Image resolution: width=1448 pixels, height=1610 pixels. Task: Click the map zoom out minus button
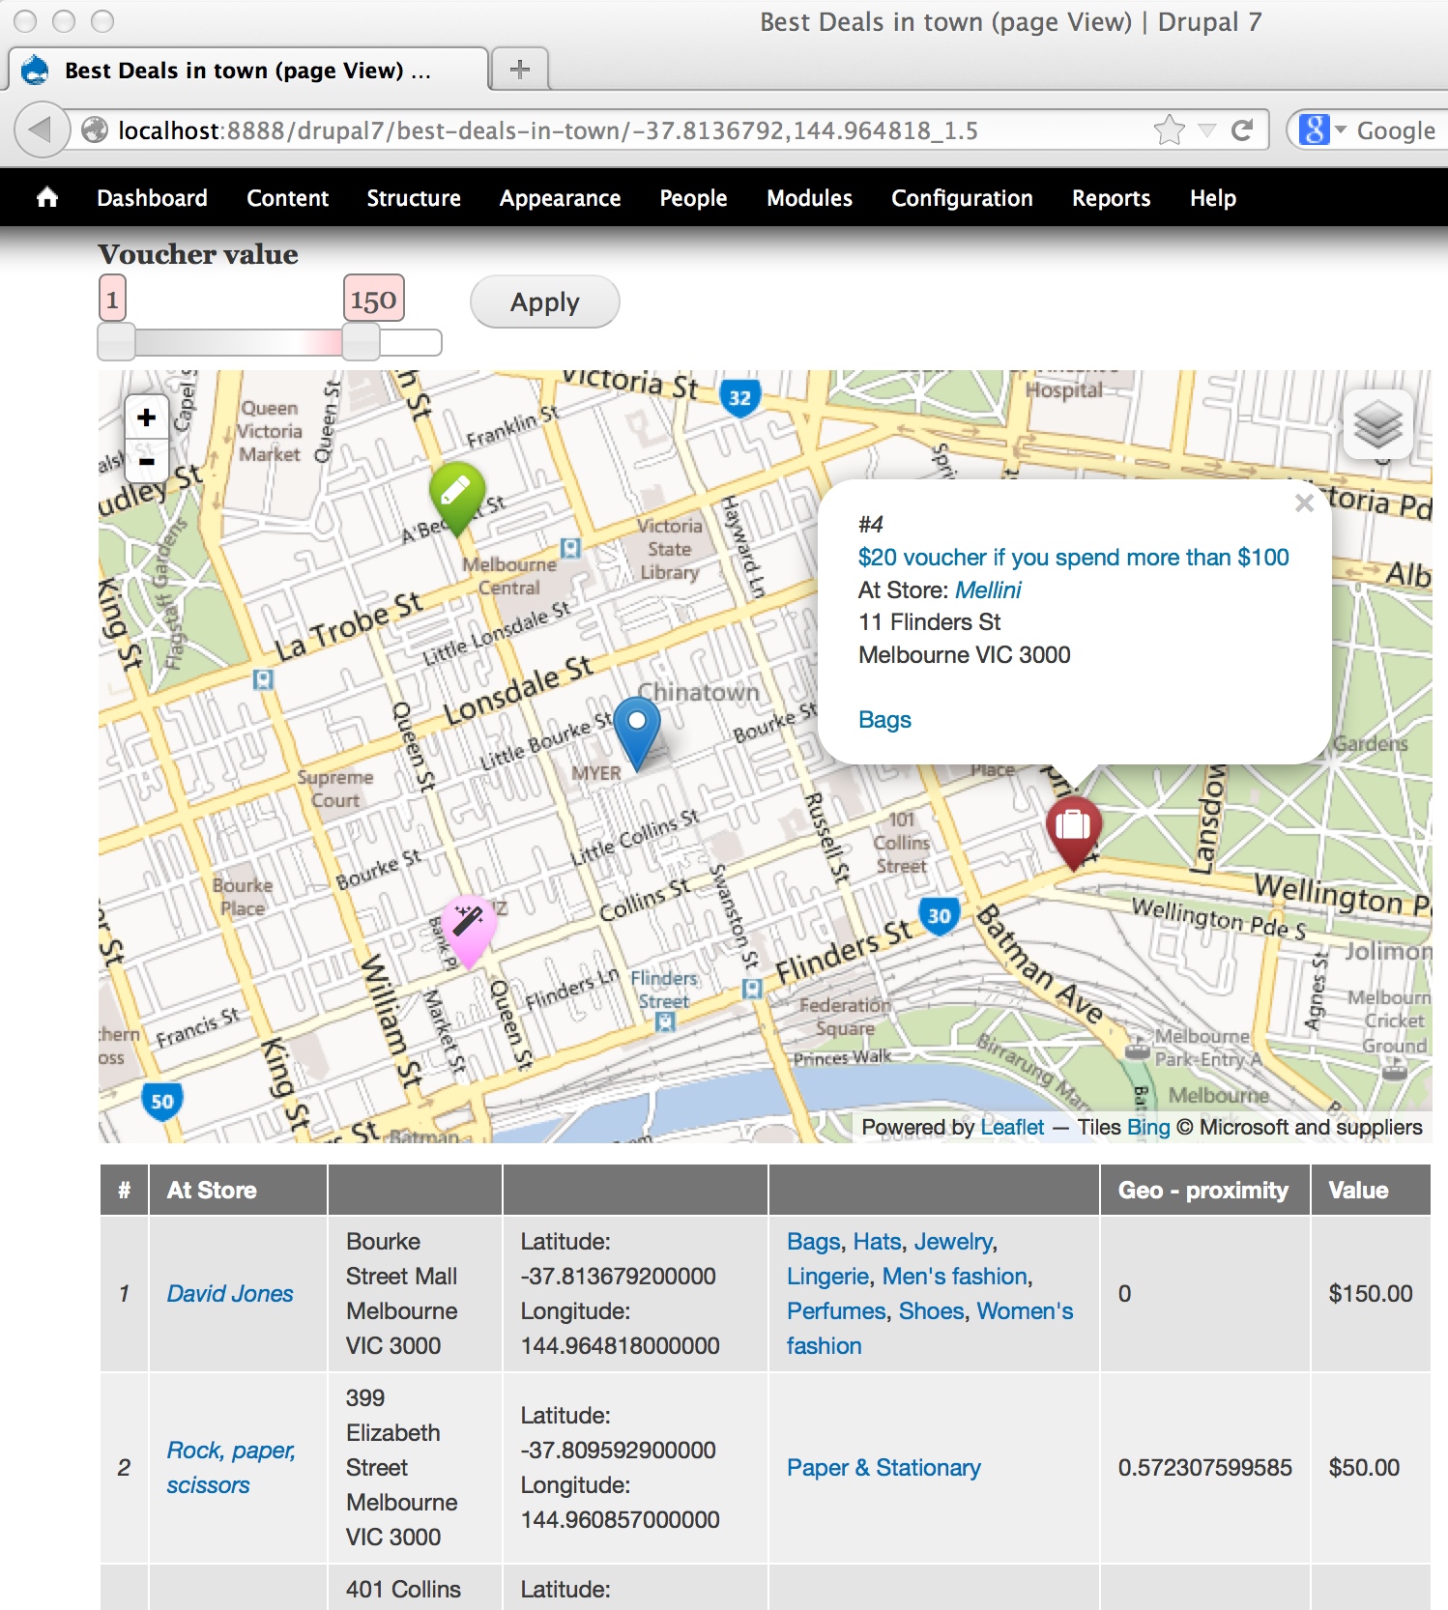click(x=146, y=462)
